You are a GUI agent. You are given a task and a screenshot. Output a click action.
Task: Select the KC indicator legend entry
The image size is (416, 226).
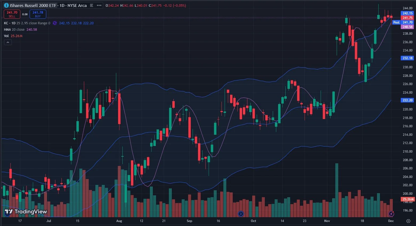pyautogui.click(x=27, y=23)
